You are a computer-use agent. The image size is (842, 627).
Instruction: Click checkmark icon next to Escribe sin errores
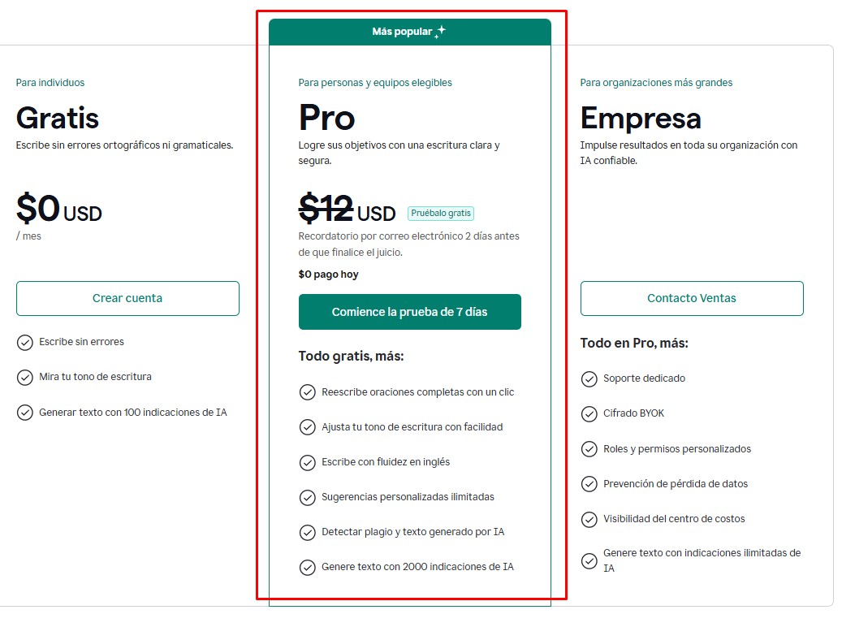point(25,343)
